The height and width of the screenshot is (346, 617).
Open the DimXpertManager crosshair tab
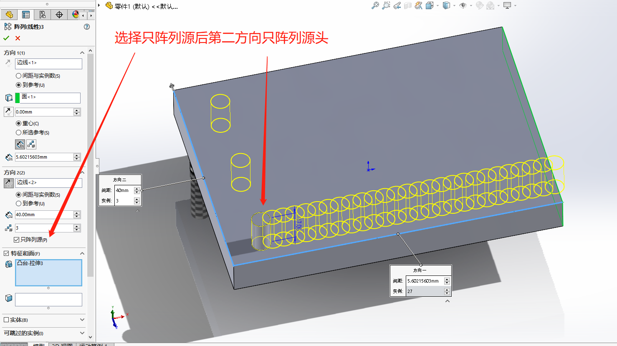click(59, 15)
